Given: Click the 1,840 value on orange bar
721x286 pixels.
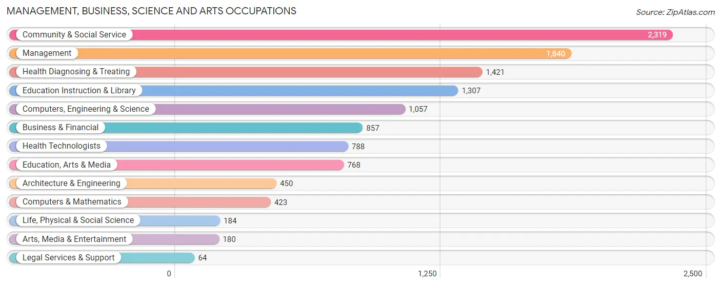Looking at the screenshot, I should pyautogui.click(x=555, y=53).
